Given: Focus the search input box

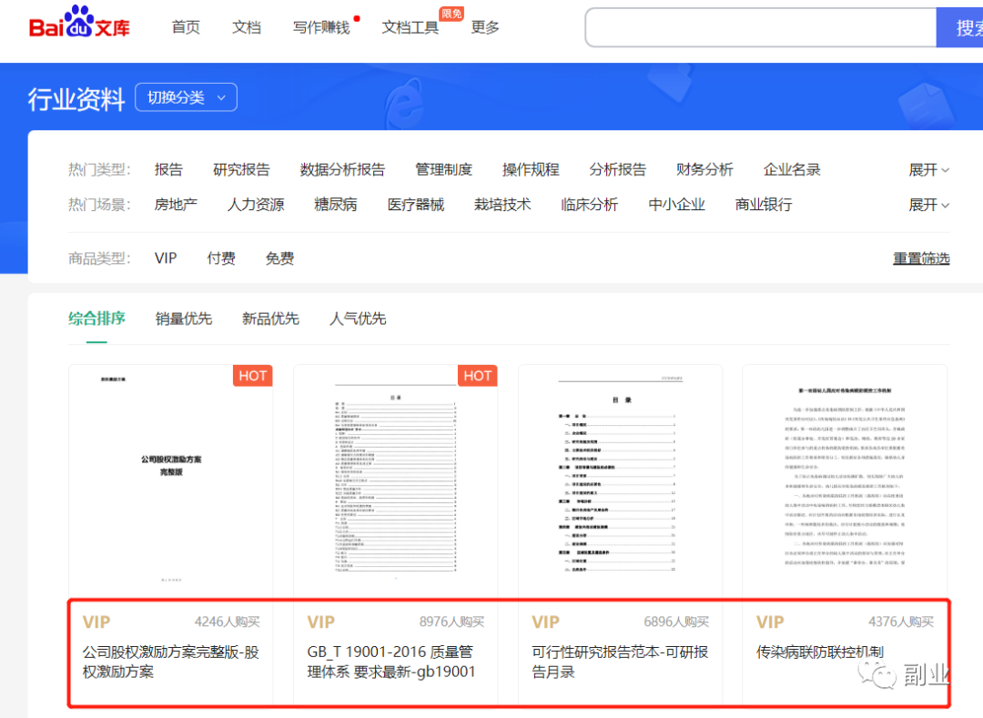Looking at the screenshot, I should point(760,27).
